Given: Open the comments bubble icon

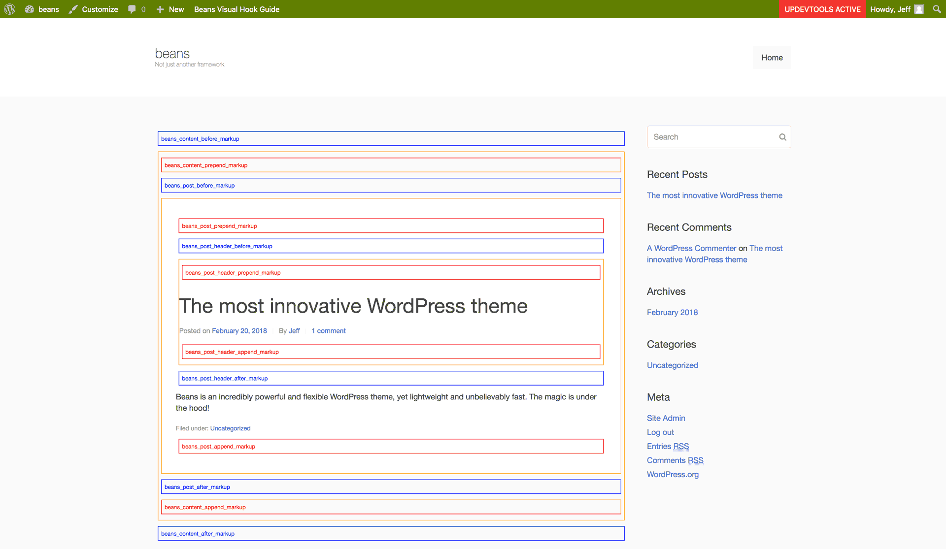Looking at the screenshot, I should 132,9.
